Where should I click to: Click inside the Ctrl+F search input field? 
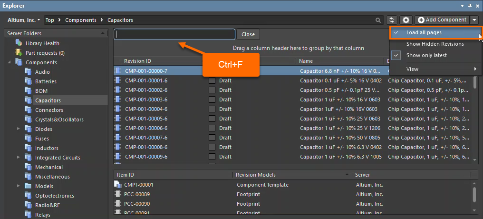[x=174, y=34]
